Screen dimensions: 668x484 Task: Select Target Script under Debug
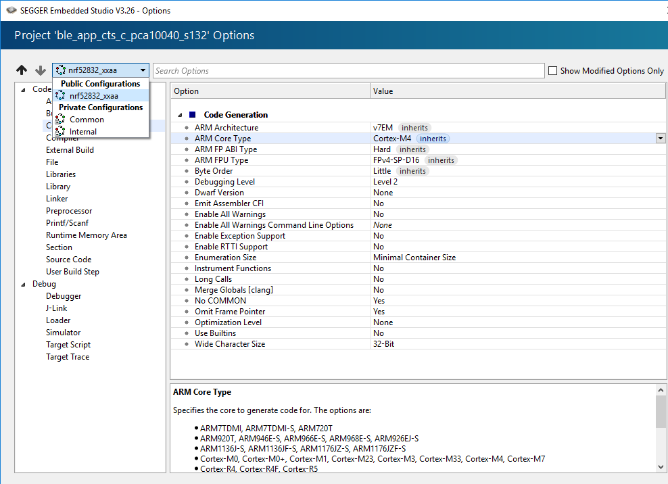(x=68, y=345)
